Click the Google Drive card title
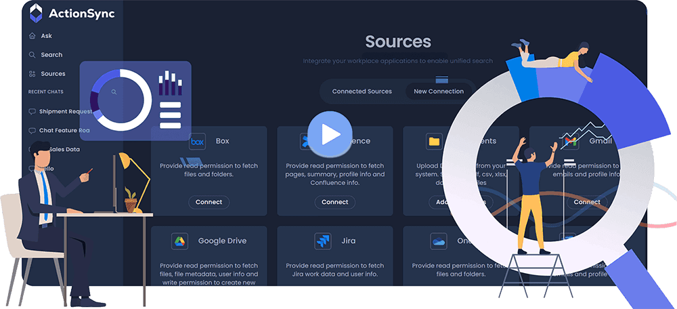677x309 pixels. 222,241
